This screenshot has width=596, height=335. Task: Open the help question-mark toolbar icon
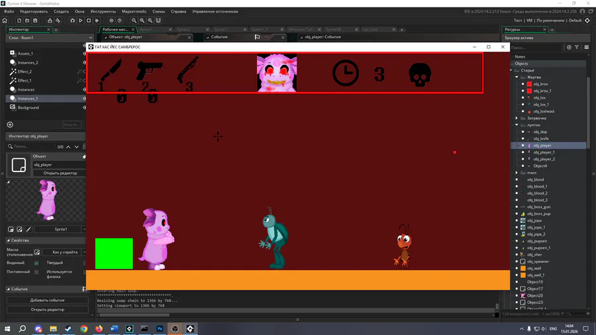119,21
